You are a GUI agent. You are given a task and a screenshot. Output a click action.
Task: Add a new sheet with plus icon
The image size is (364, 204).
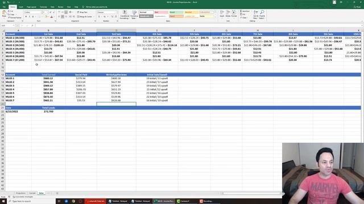57,193
